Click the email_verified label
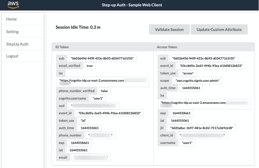 click(69, 66)
